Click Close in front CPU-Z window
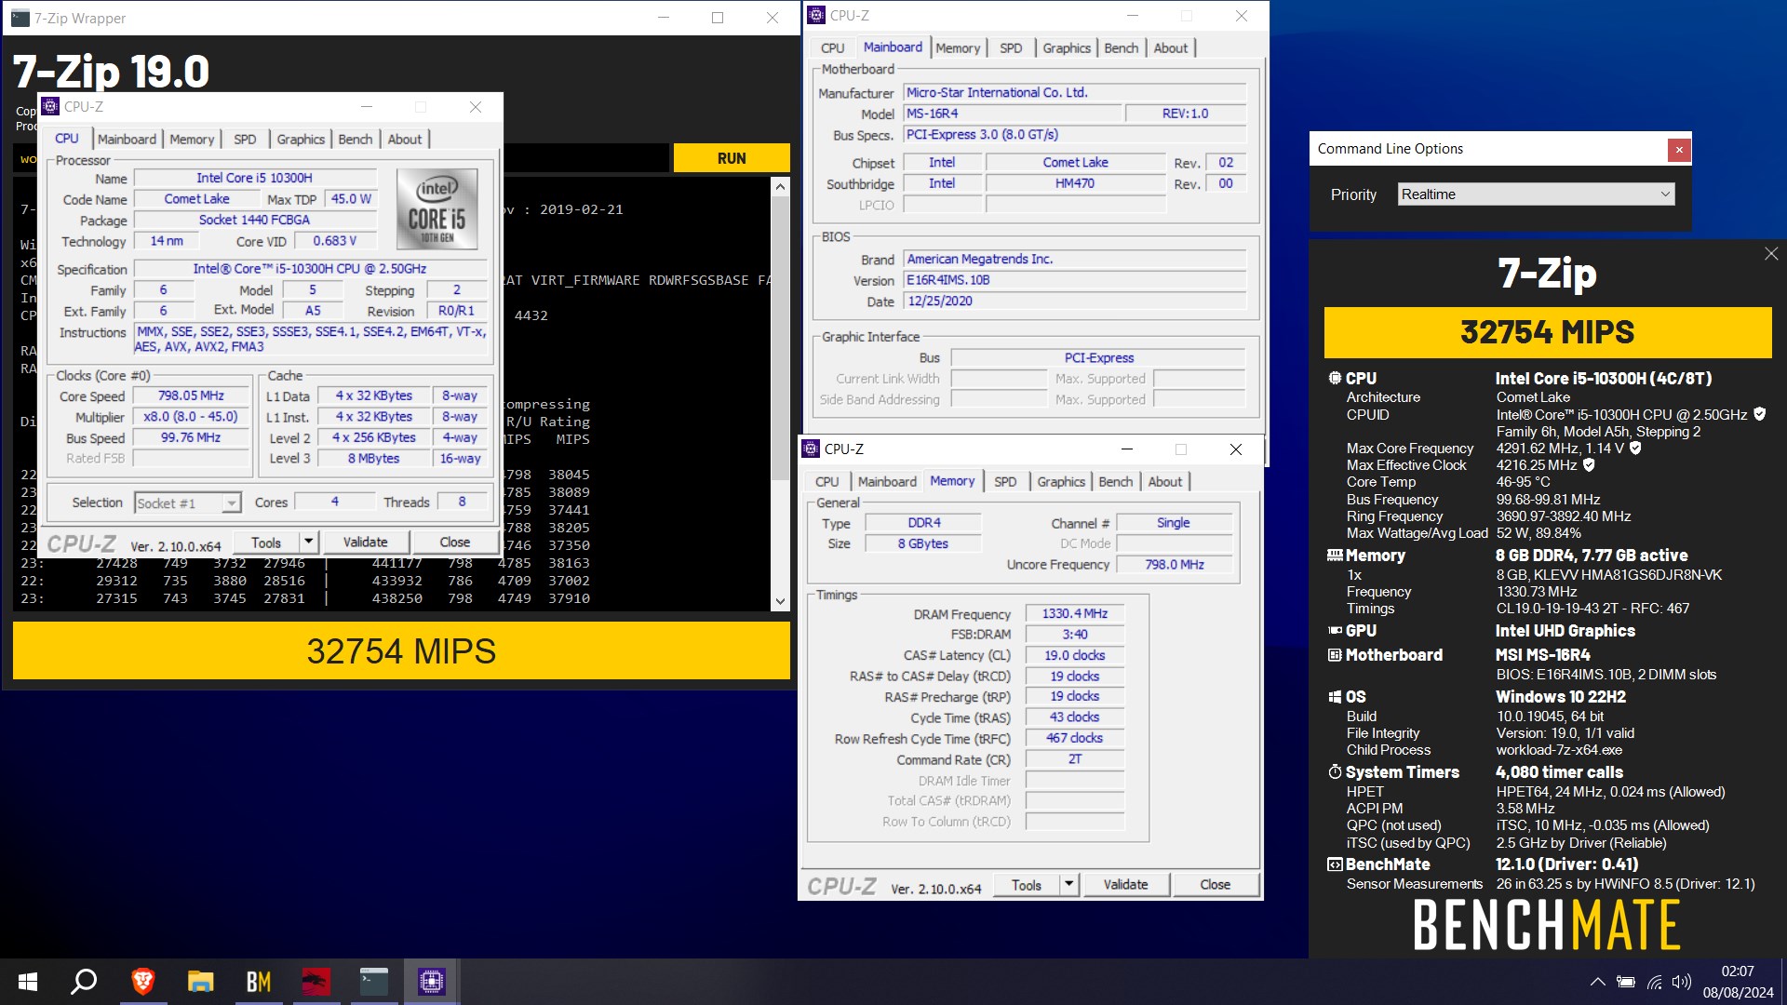 454,543
